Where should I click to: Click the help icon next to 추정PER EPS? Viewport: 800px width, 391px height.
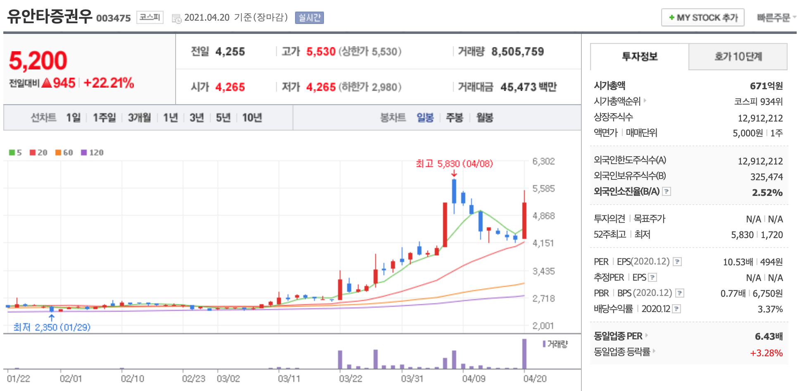tap(652, 277)
